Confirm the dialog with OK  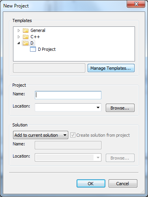(91, 184)
